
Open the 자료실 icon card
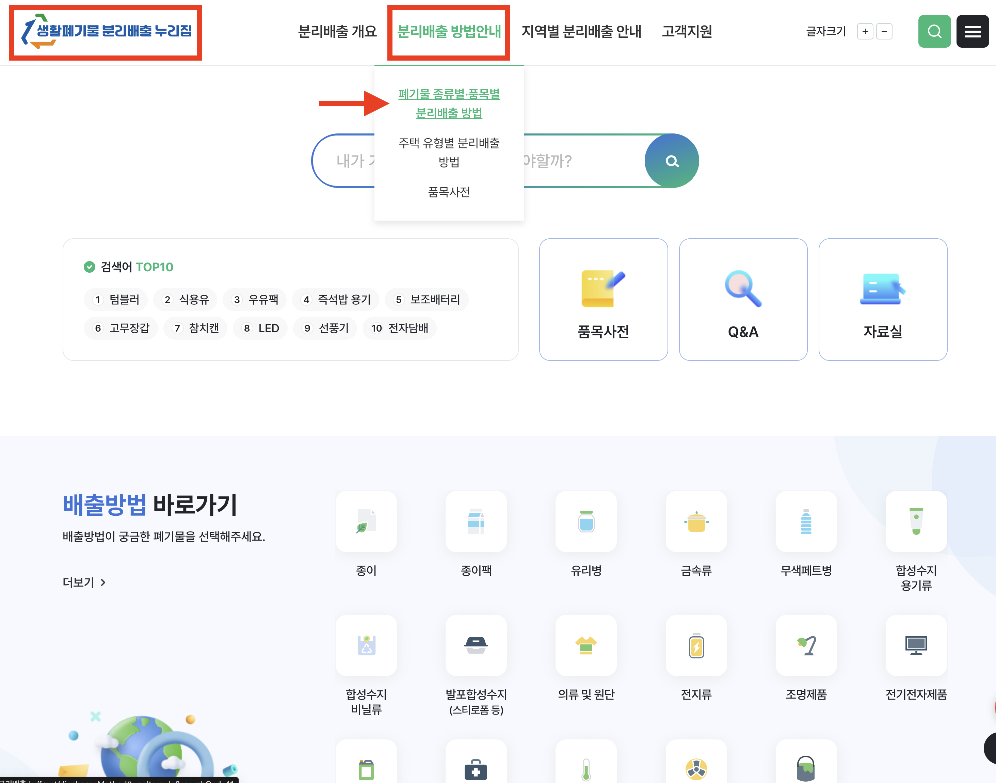[x=882, y=299]
